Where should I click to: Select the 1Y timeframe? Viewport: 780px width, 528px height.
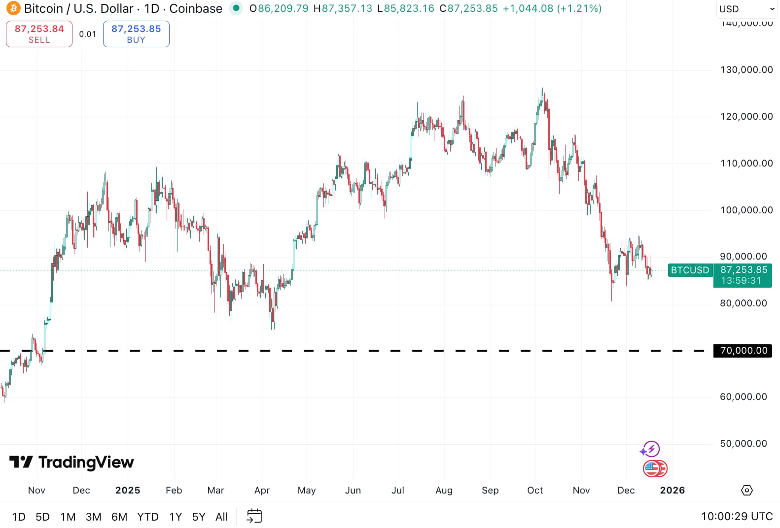pyautogui.click(x=175, y=517)
